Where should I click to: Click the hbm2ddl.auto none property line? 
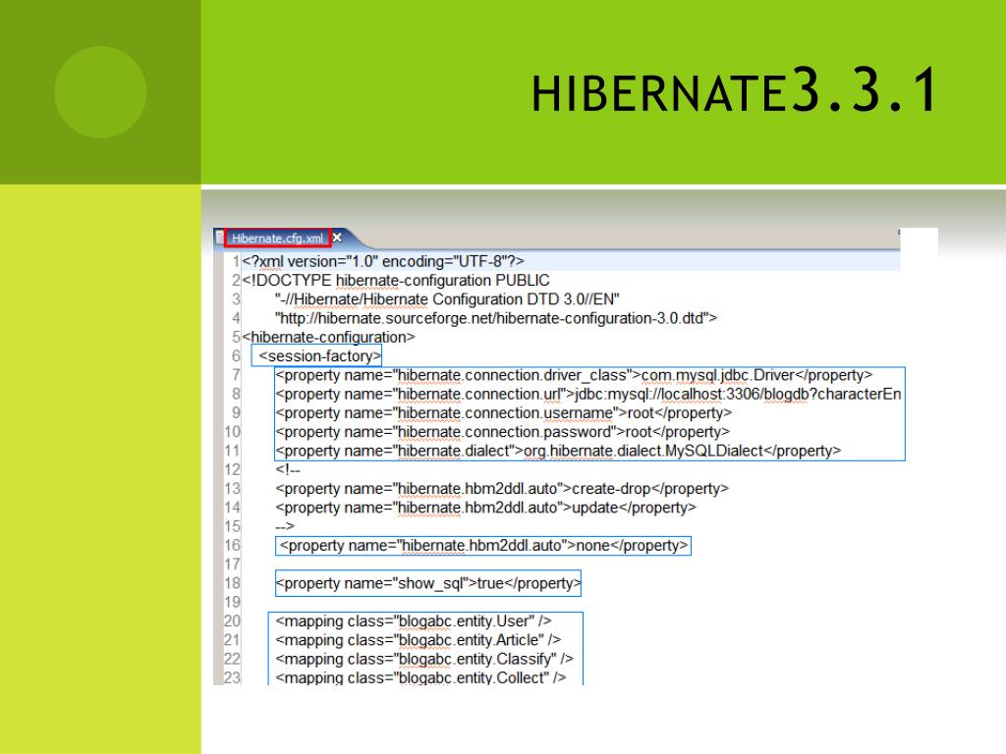coord(483,546)
